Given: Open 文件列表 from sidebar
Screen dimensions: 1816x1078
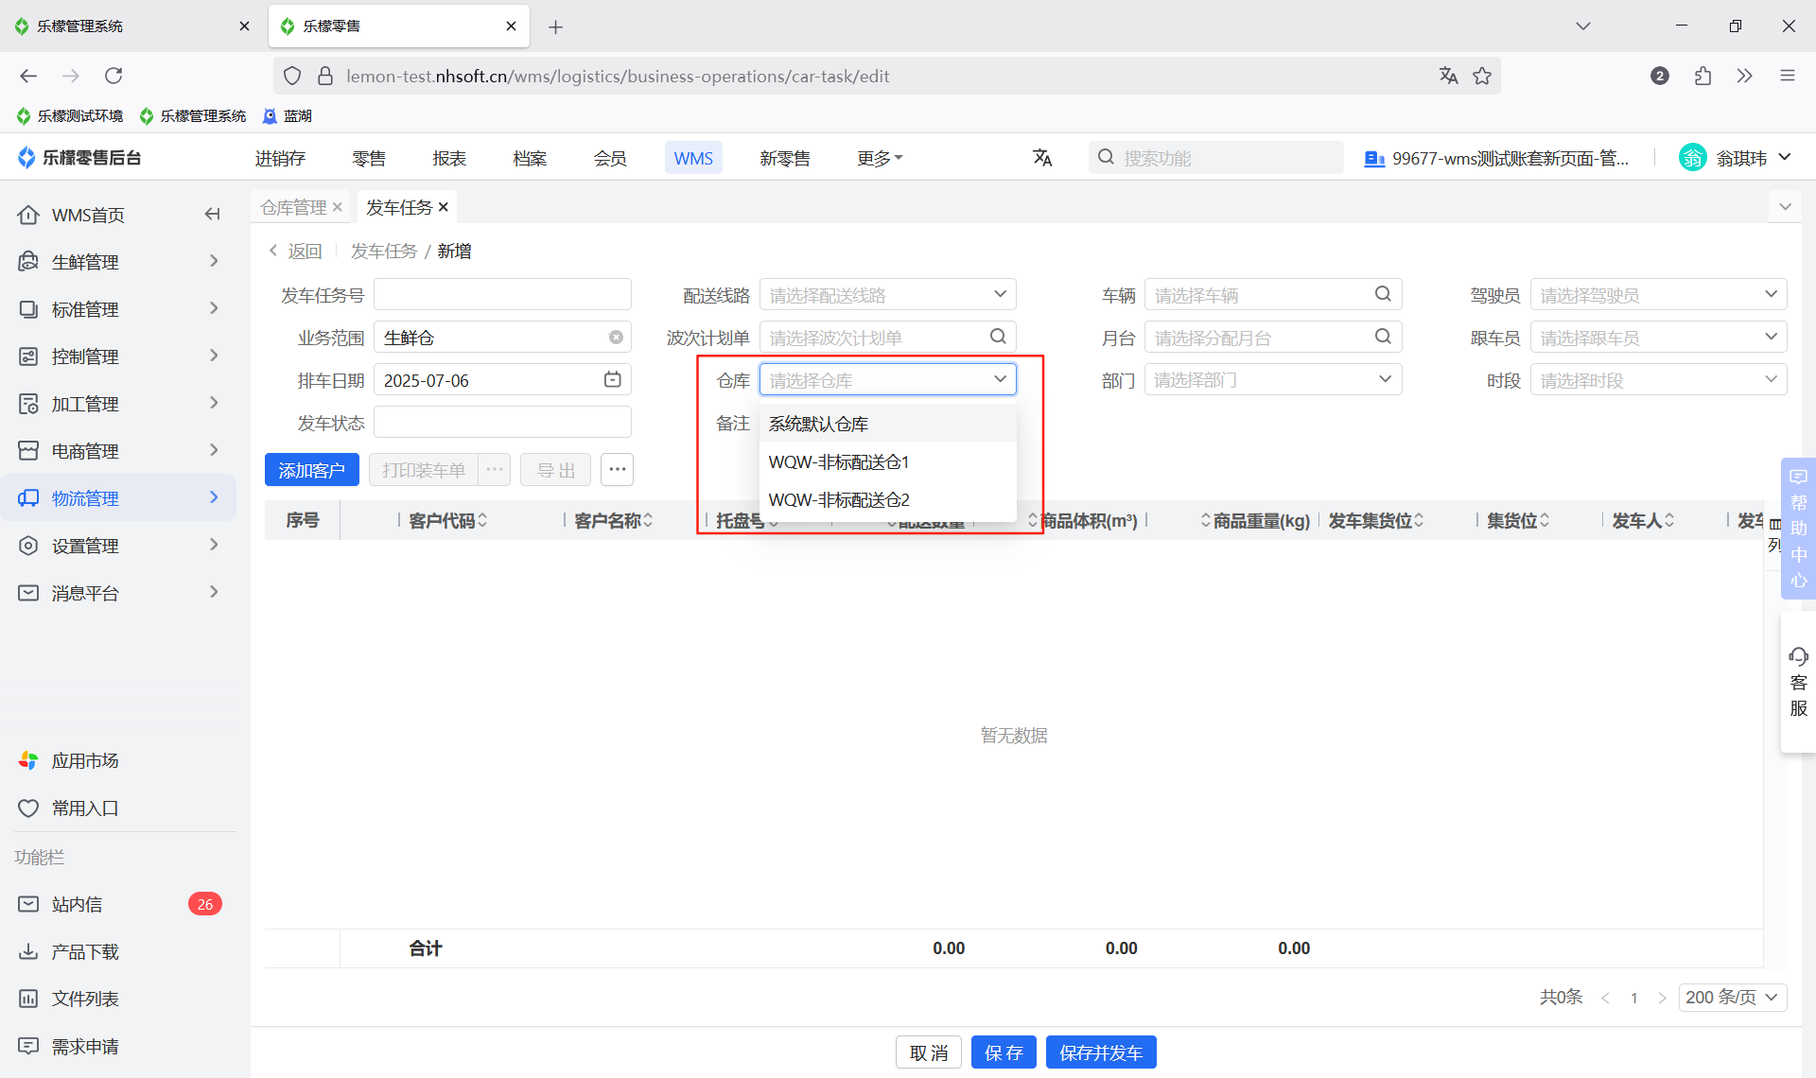Looking at the screenshot, I should [x=119, y=999].
